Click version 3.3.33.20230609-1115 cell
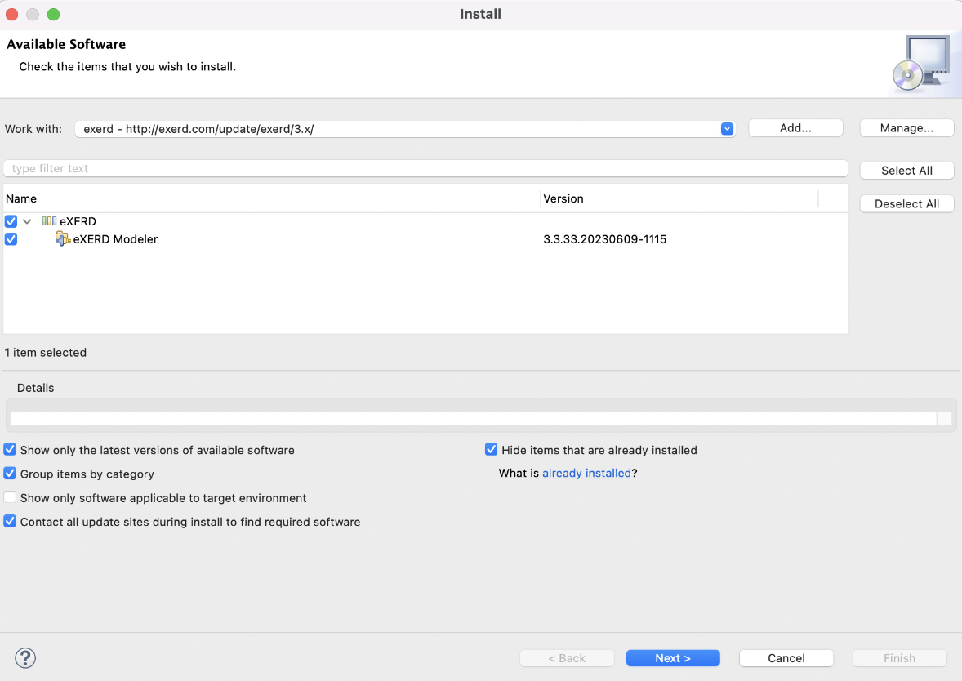962x681 pixels. [x=605, y=239]
